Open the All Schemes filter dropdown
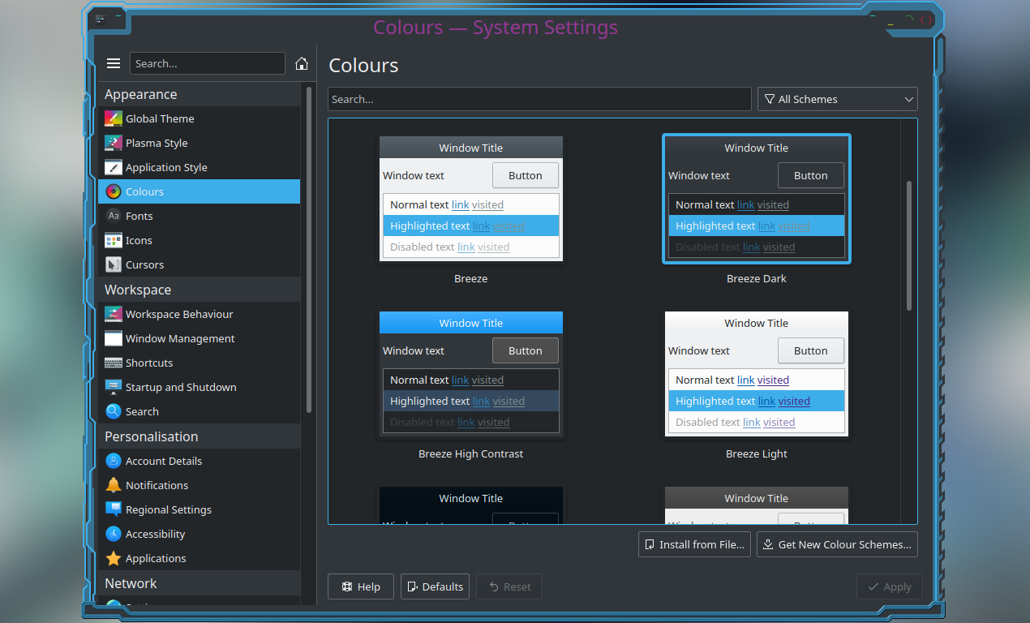The image size is (1030, 623). 838,99
